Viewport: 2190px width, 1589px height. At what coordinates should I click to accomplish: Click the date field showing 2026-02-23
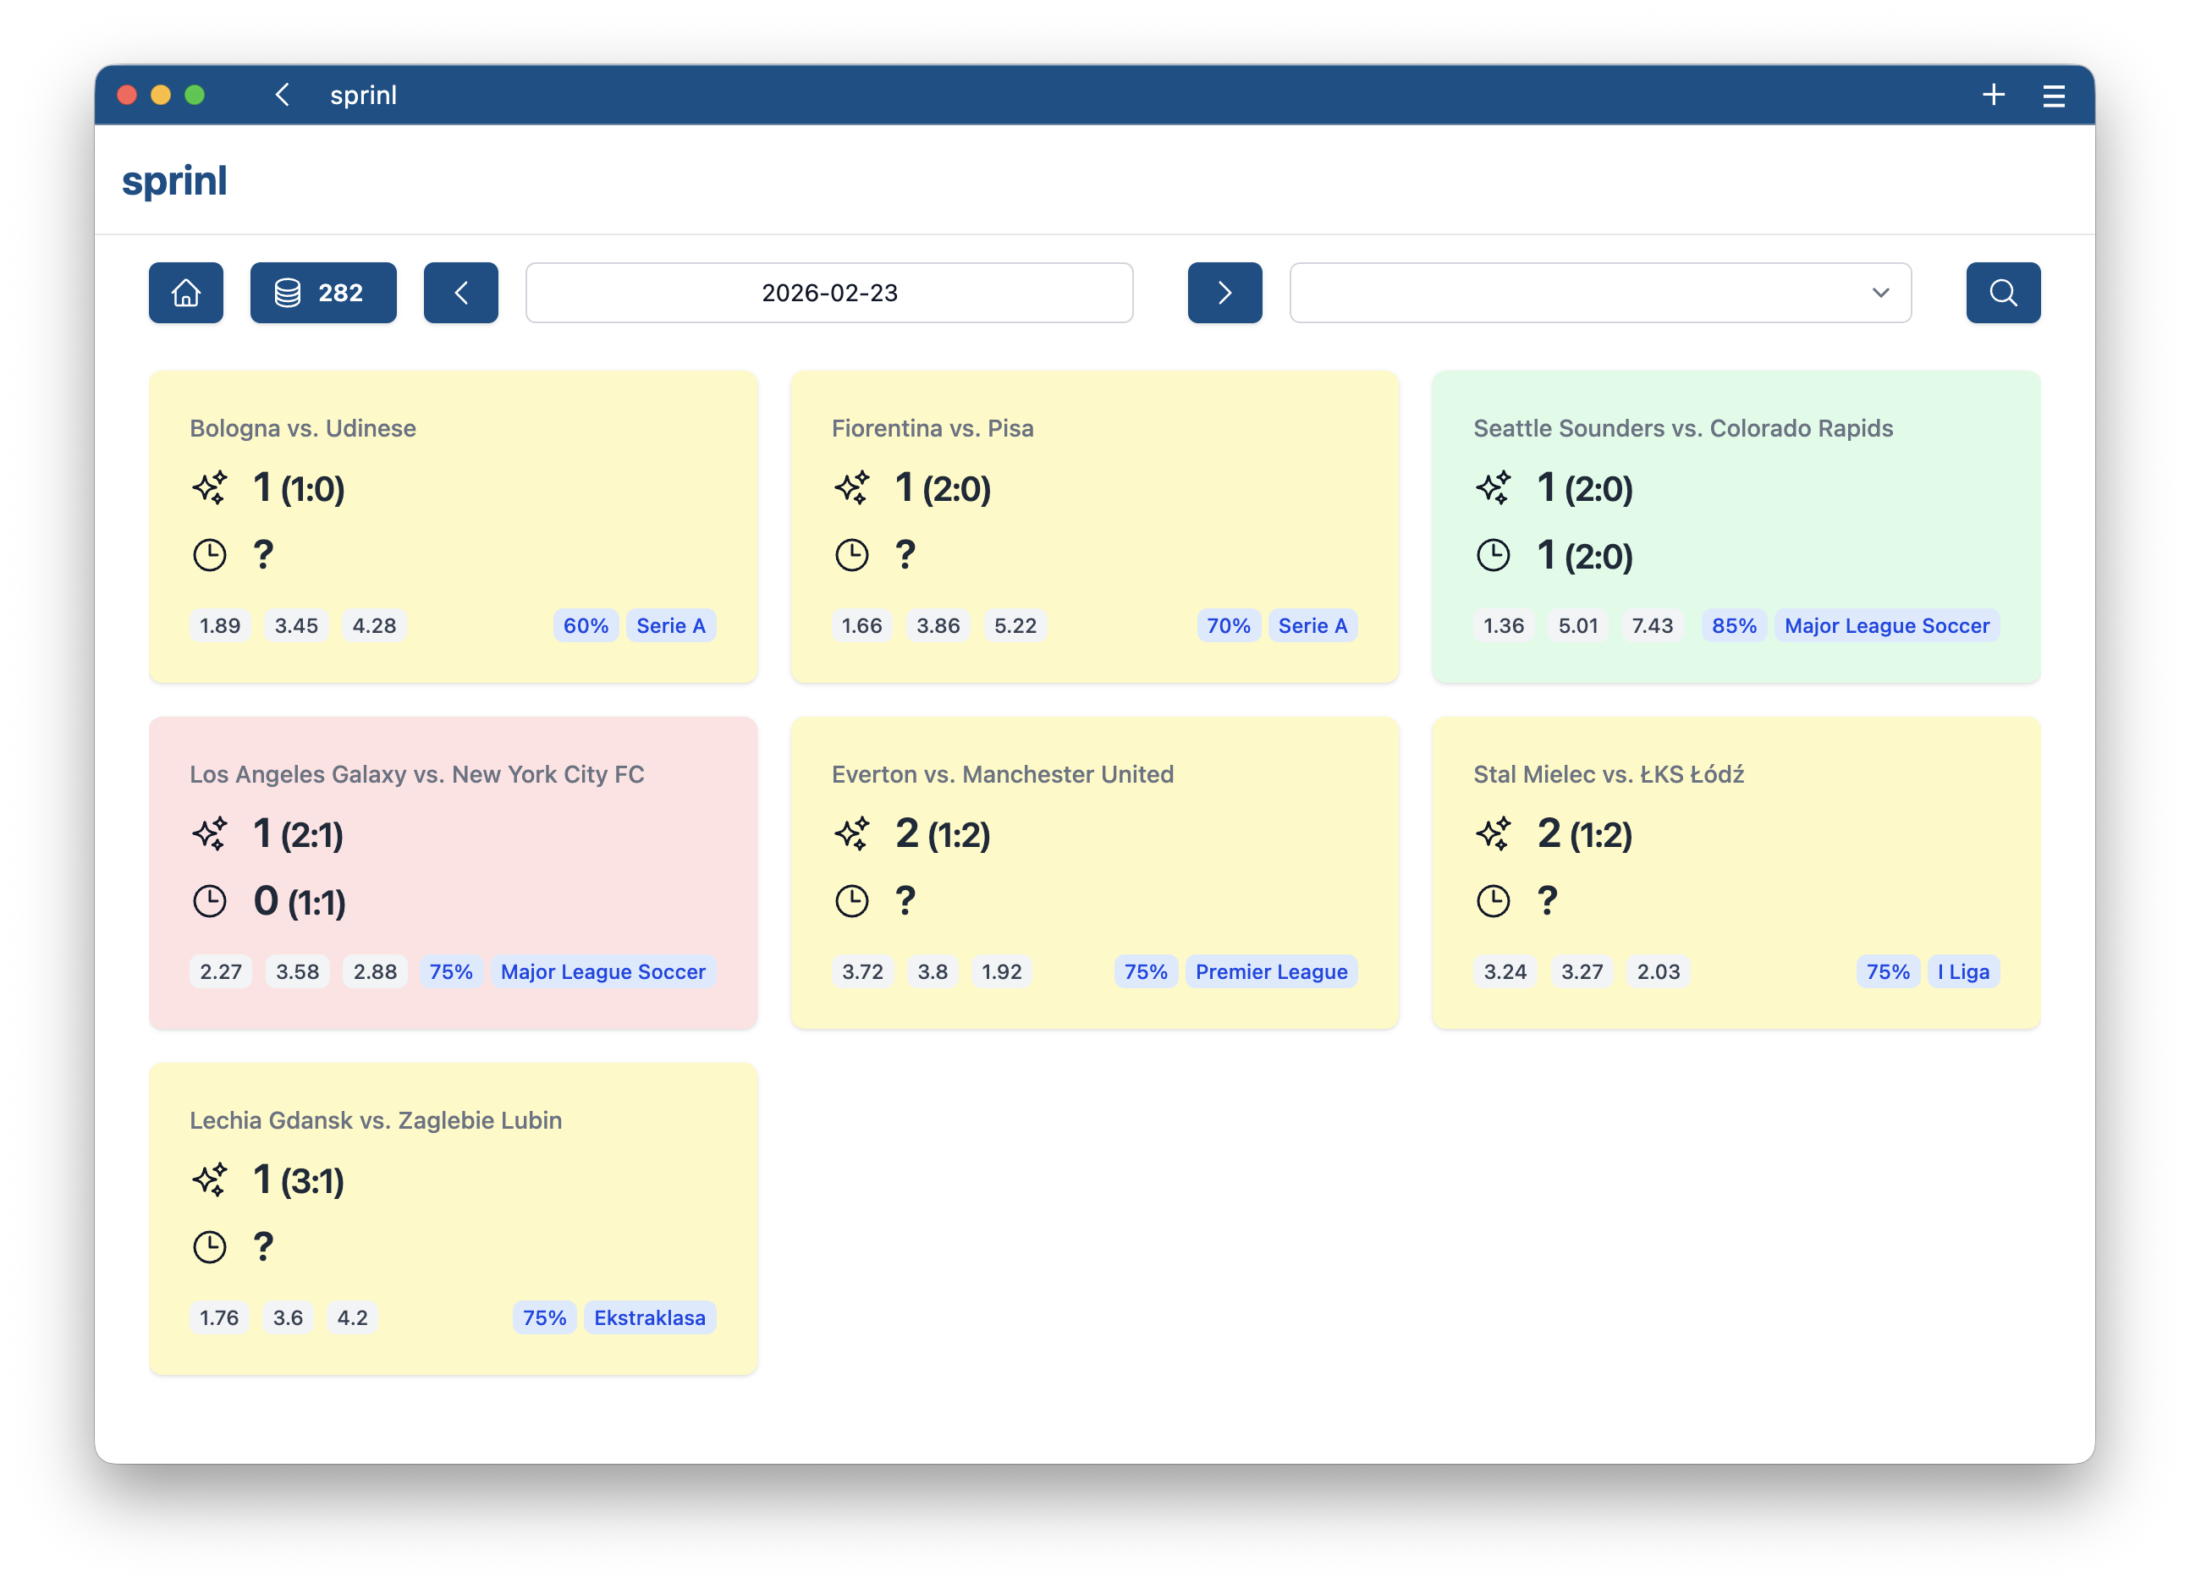click(x=828, y=293)
